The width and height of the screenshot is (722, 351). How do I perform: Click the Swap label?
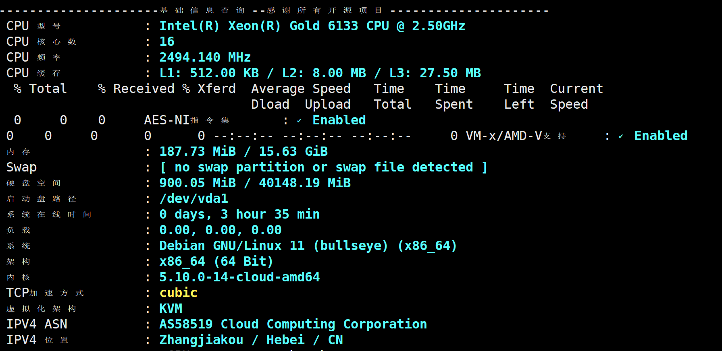(x=22, y=167)
